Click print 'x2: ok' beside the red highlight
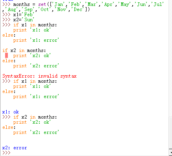Image resolution: width=172 pixels, height=156 pixels. coord(32,56)
